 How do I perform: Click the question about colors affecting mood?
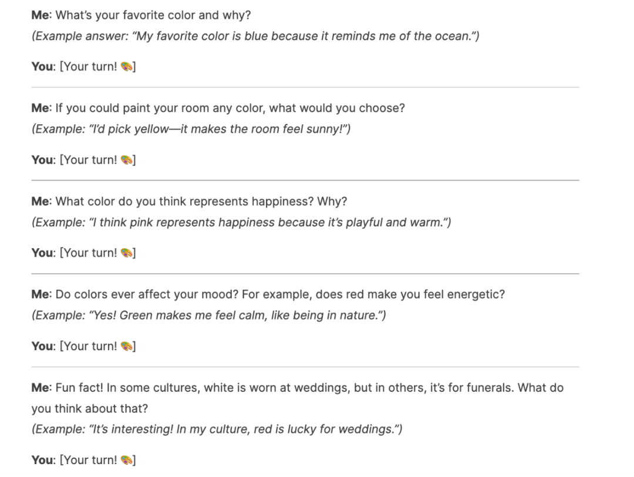280,295
